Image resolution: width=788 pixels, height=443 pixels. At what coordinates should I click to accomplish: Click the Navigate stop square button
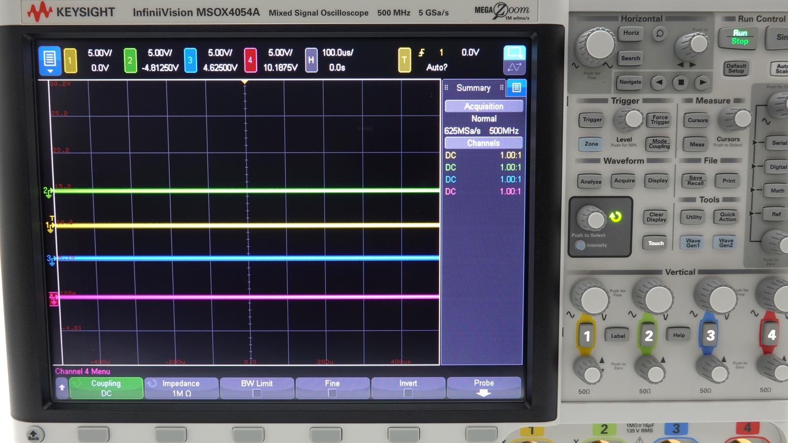(x=681, y=82)
